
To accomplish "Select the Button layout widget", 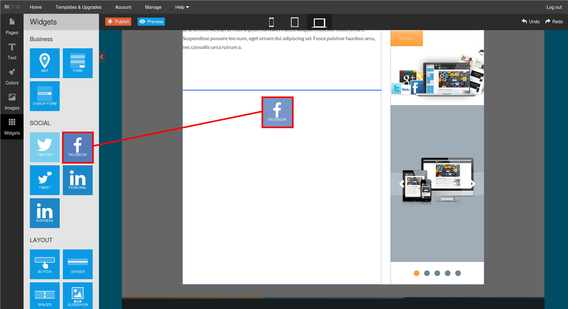I will pos(45,264).
